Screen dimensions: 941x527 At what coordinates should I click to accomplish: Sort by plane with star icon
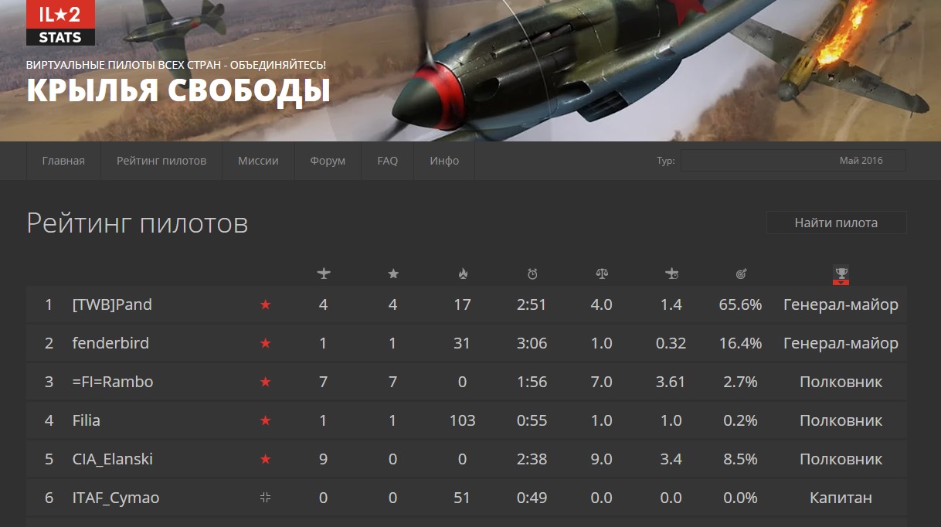pos(671,274)
